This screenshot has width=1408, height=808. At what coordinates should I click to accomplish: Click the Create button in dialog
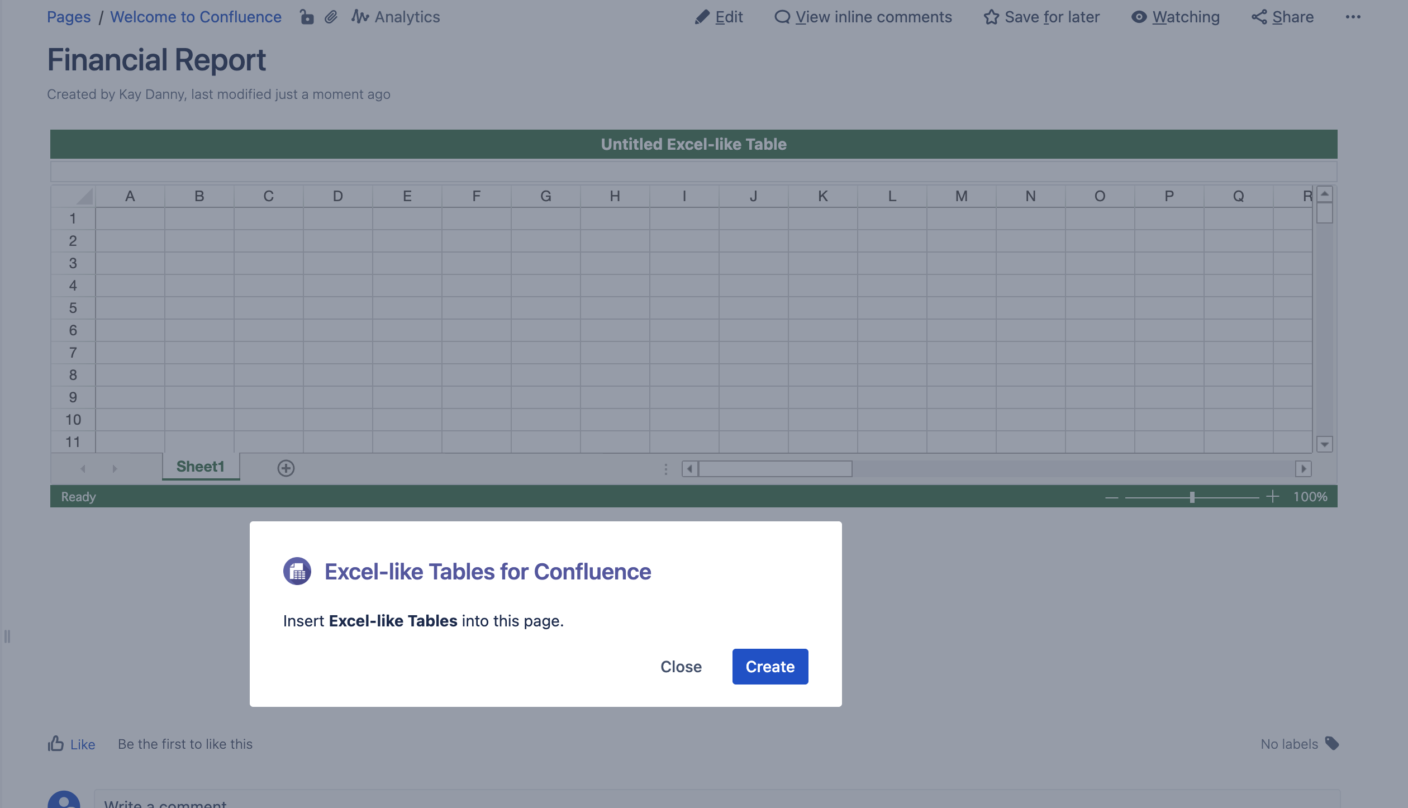pyautogui.click(x=770, y=667)
